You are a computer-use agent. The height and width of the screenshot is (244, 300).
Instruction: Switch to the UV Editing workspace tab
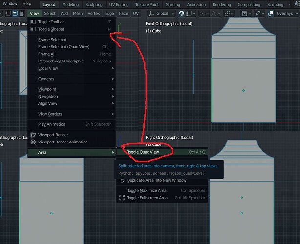click(x=119, y=5)
